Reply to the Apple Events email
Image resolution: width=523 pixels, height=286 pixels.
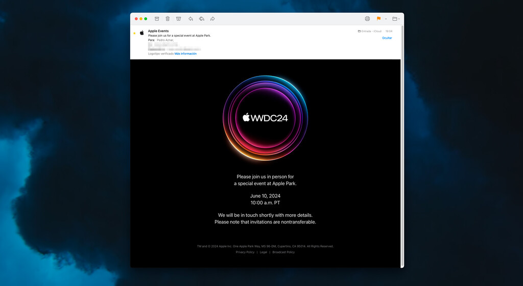point(191,19)
